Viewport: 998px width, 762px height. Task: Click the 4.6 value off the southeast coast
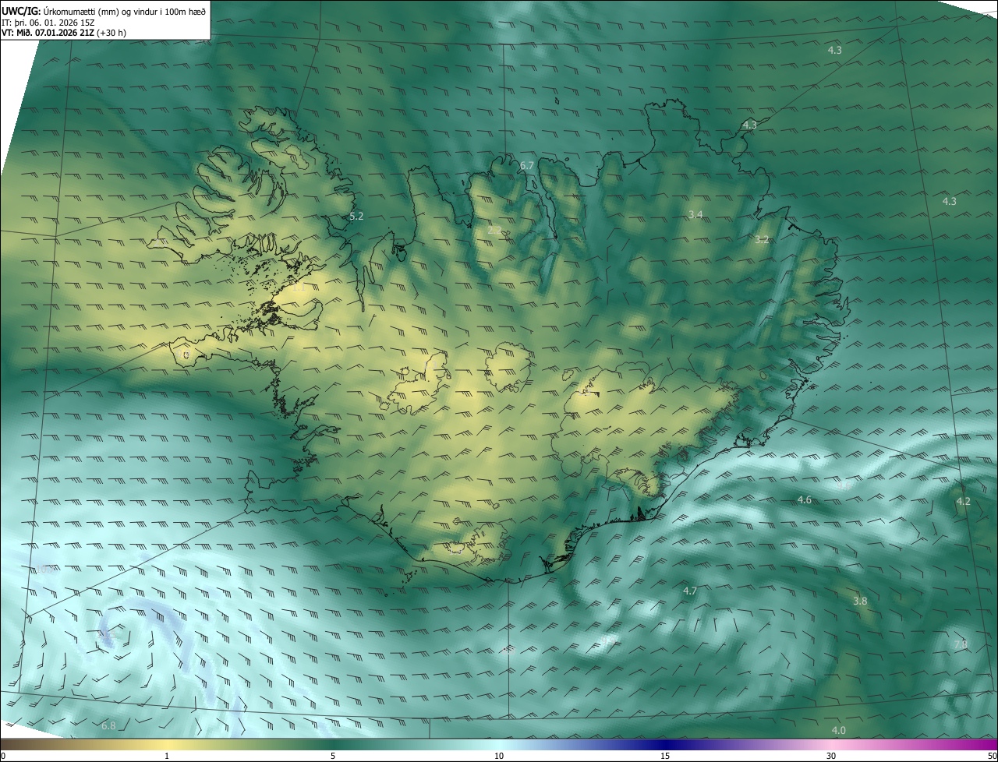pyautogui.click(x=805, y=499)
